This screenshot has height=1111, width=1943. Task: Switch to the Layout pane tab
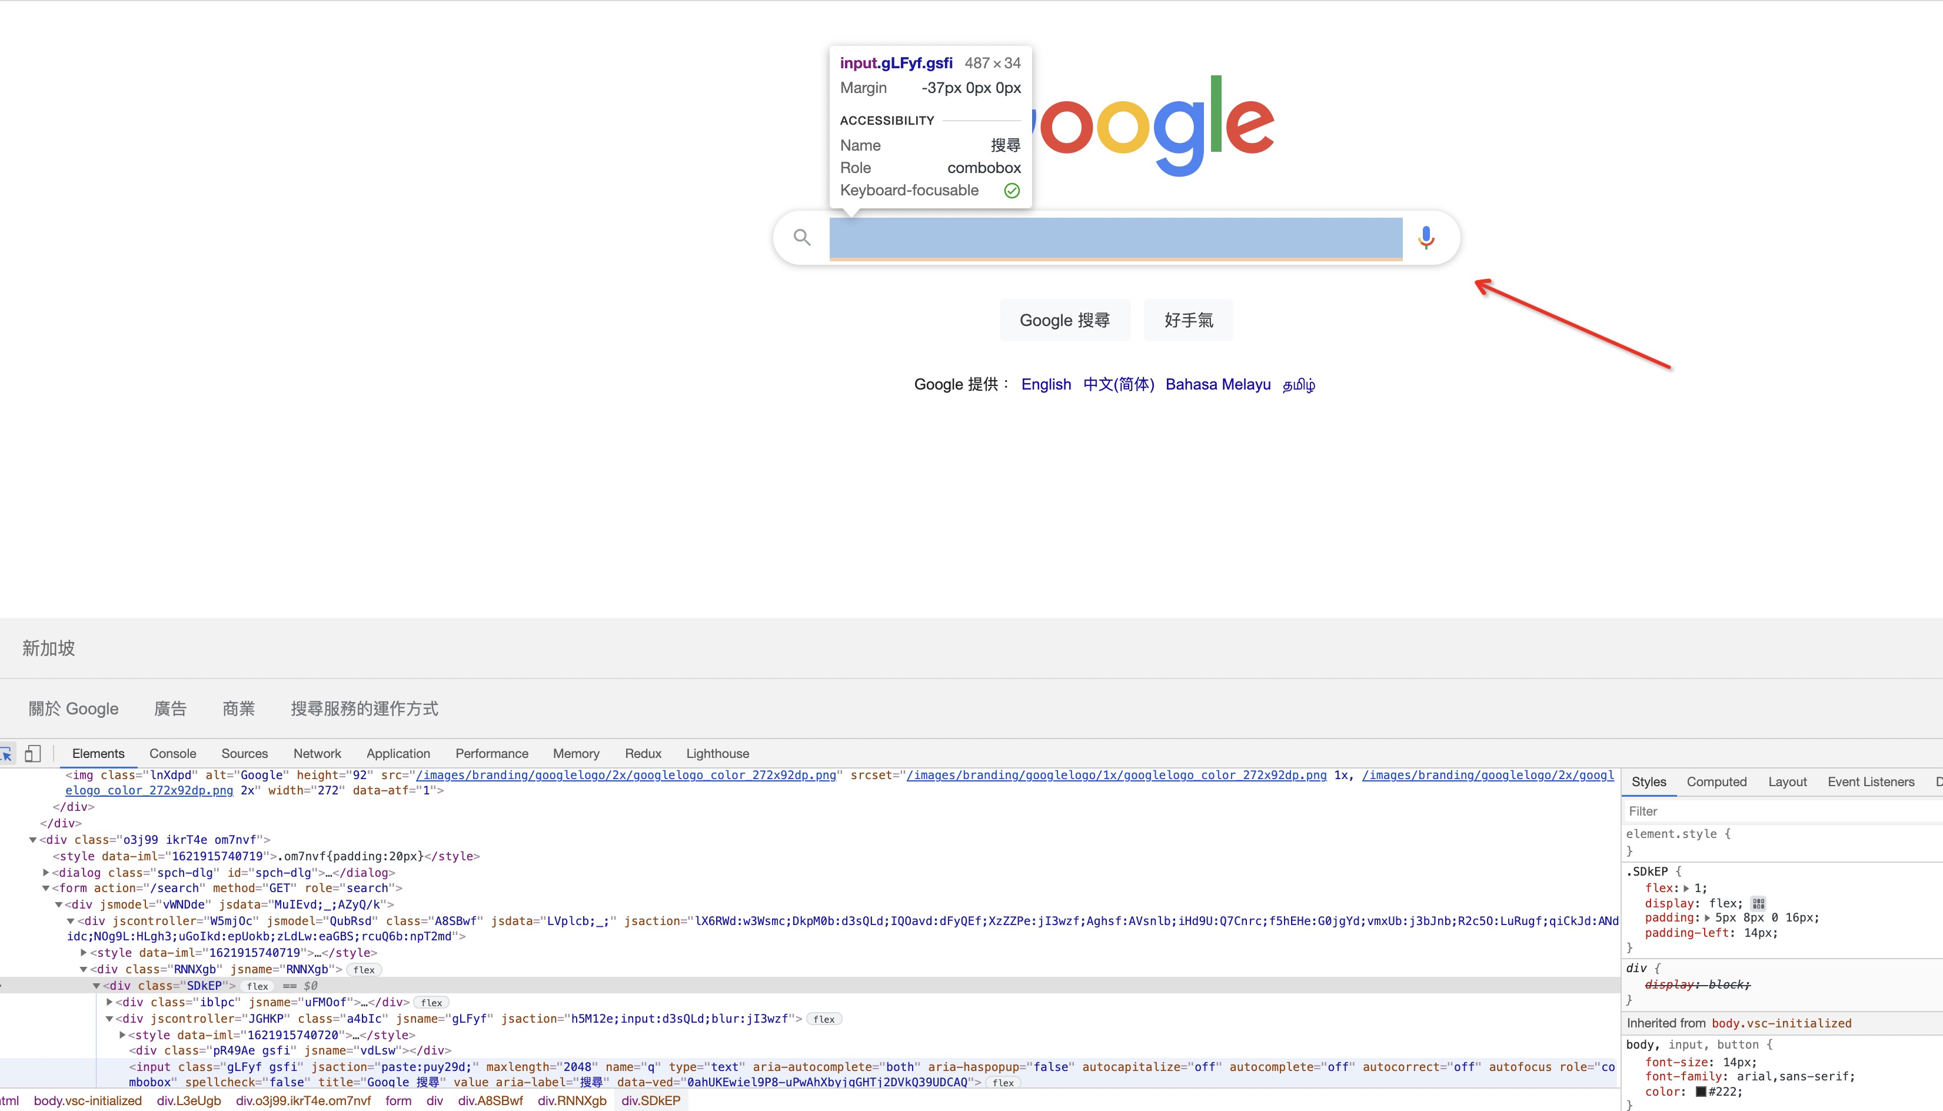pyautogui.click(x=1788, y=782)
